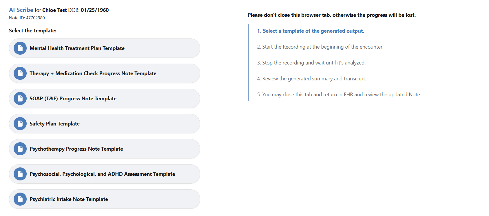Click the Psychosocial ADHD Assessment document icon
Viewport: 489px width, 216px height.
point(20,174)
